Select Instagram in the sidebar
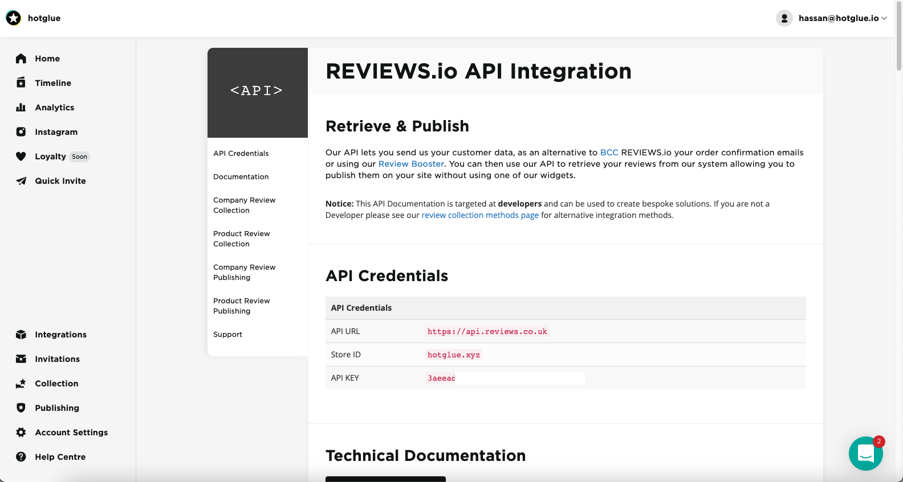Screen dimensions: 903x482 tap(56, 132)
